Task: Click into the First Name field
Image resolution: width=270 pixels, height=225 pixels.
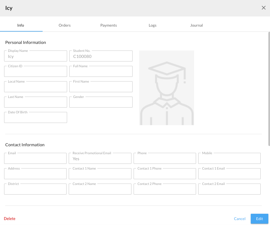Action: 101,87
